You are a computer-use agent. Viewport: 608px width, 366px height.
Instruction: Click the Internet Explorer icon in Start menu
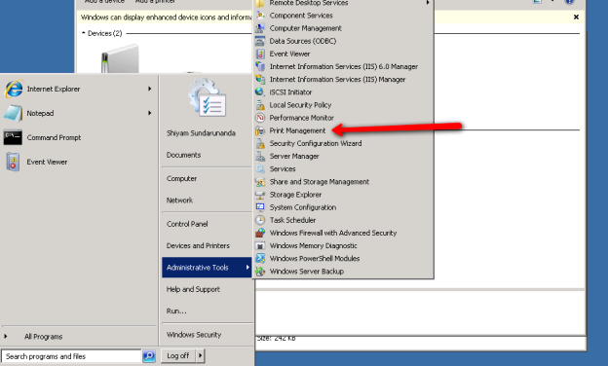(x=14, y=89)
